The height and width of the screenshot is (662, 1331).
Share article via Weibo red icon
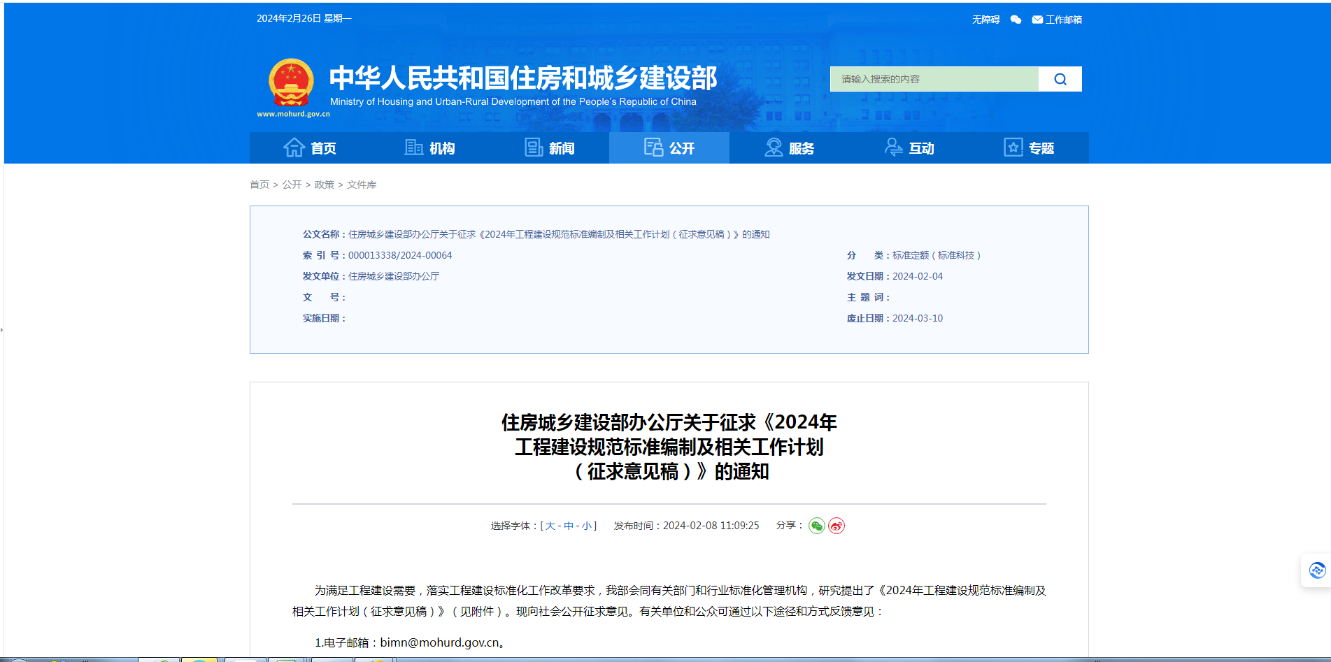pos(836,526)
